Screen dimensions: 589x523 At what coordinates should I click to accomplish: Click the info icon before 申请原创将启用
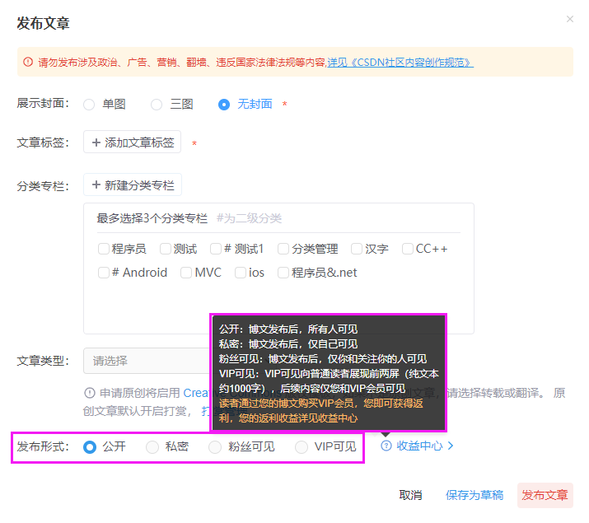[90, 393]
